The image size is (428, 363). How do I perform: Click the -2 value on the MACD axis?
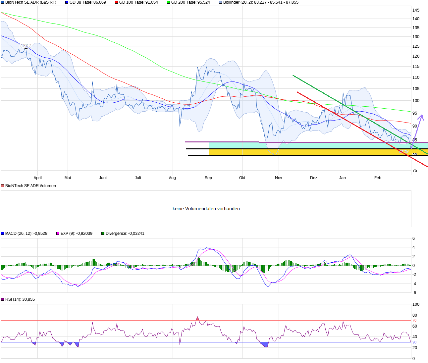click(414, 275)
